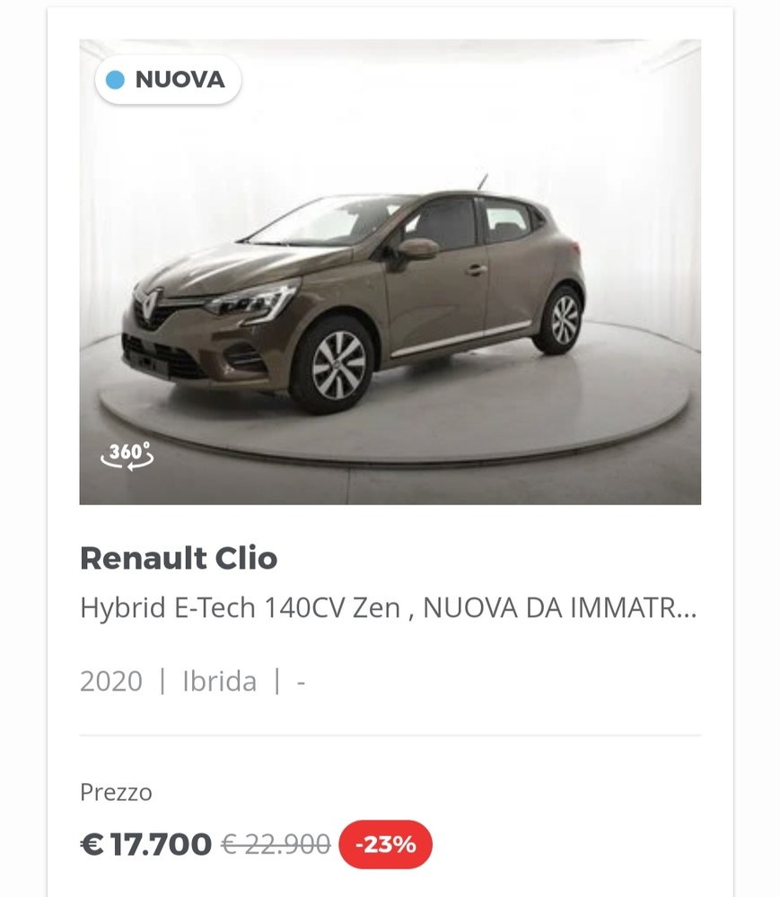Click the car's front alloy wheel
The height and width of the screenshot is (897, 780).
[337, 364]
